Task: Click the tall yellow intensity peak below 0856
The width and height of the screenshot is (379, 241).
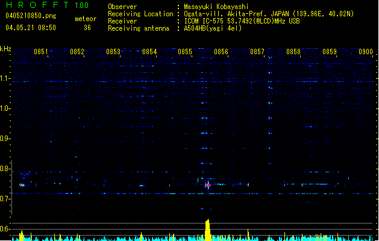Action: pyautogui.click(x=208, y=230)
